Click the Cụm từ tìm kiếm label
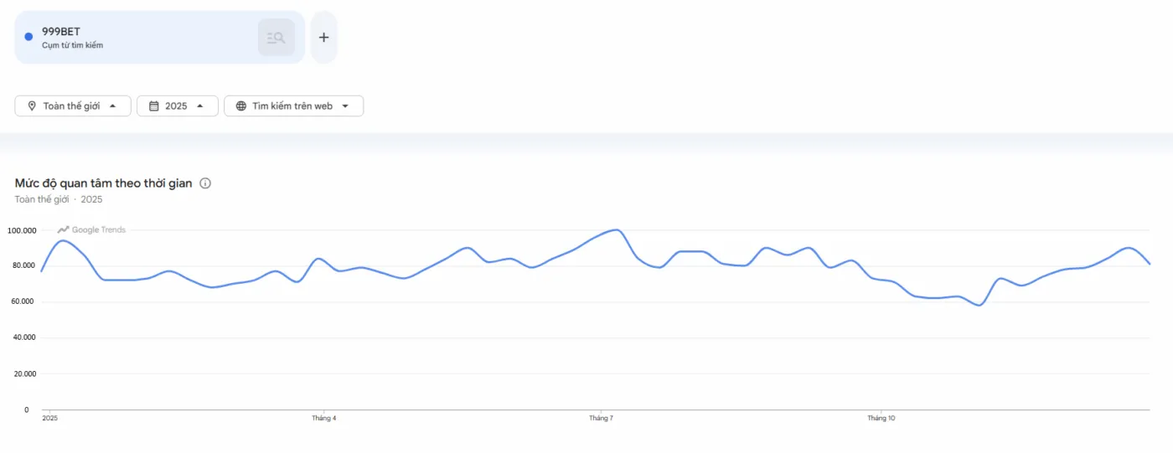 tap(72, 45)
